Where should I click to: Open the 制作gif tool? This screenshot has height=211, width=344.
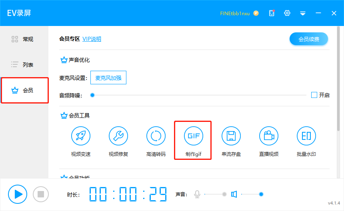point(193,141)
